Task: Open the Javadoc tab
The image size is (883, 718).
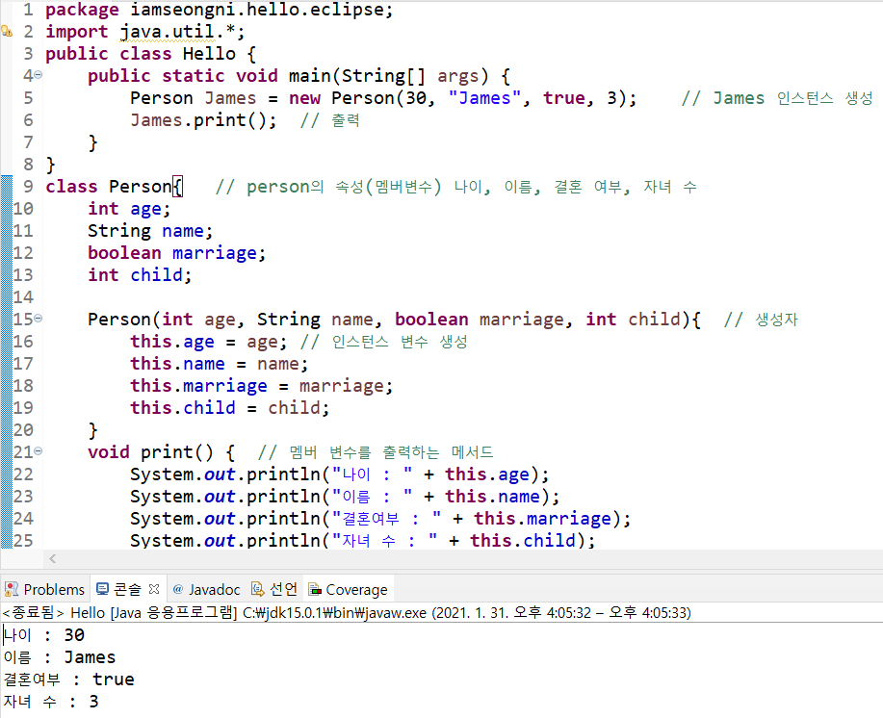Action: (207, 589)
